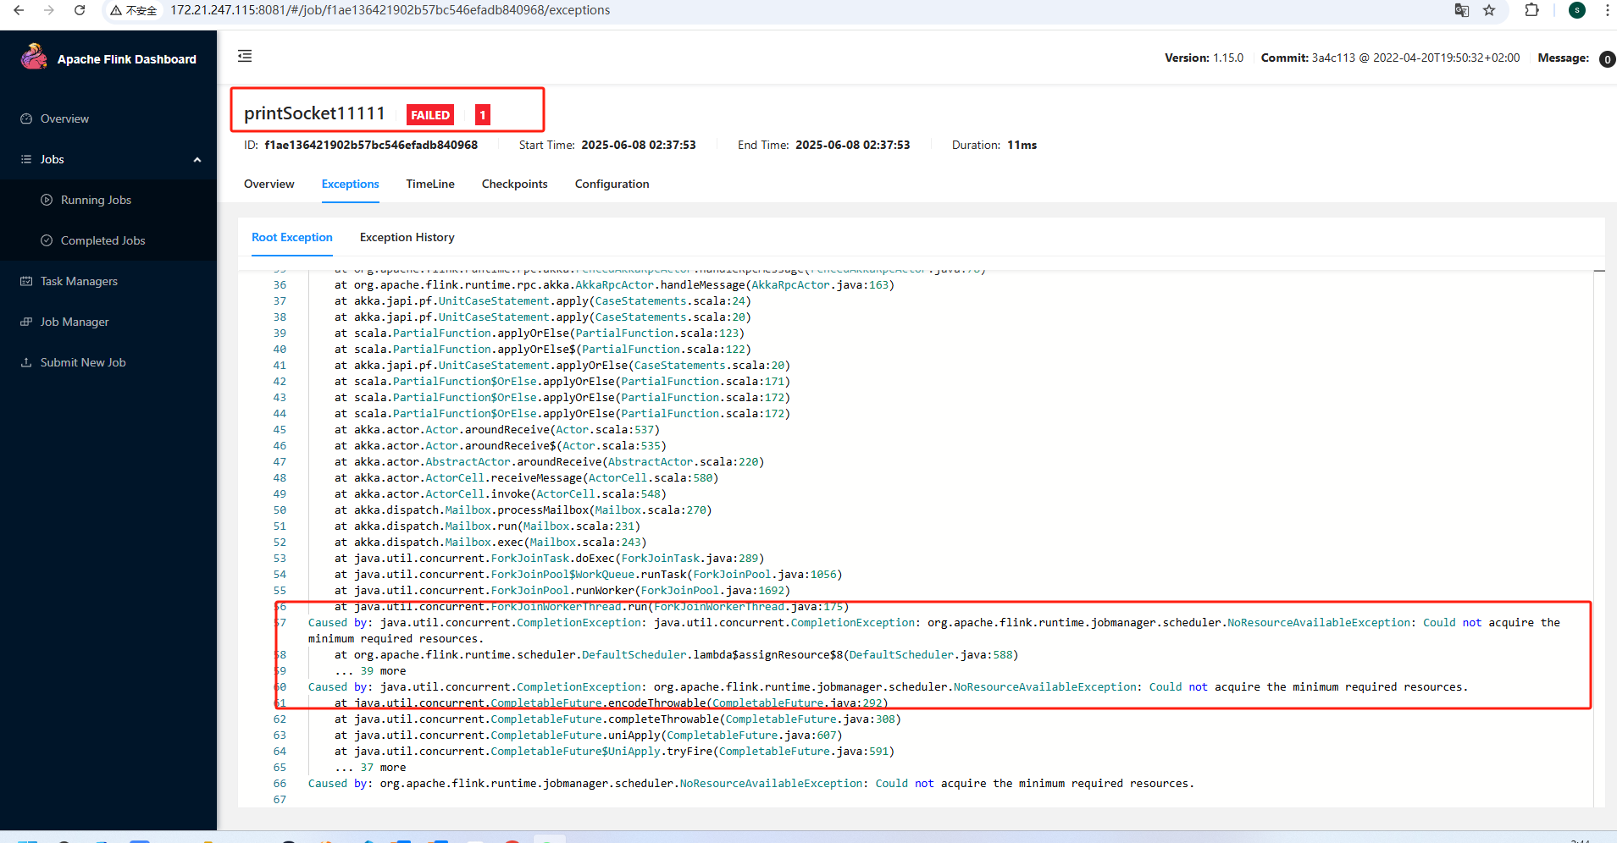Screen dimensions: 1617x843
Task: Open Running Jobs in sidebar
Action: [x=96, y=200]
